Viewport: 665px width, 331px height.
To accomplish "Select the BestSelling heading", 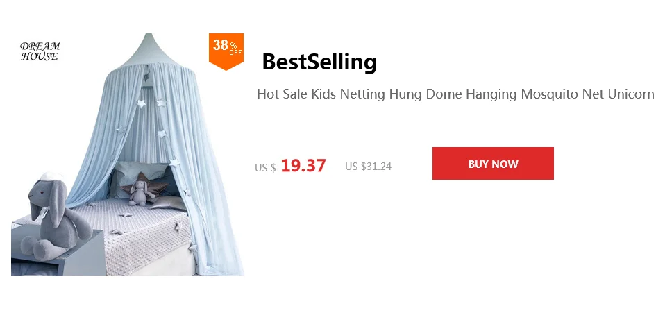I will [x=319, y=62].
